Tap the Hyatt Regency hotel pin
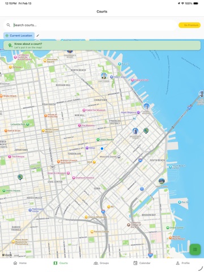204x272 pixels. (138, 112)
